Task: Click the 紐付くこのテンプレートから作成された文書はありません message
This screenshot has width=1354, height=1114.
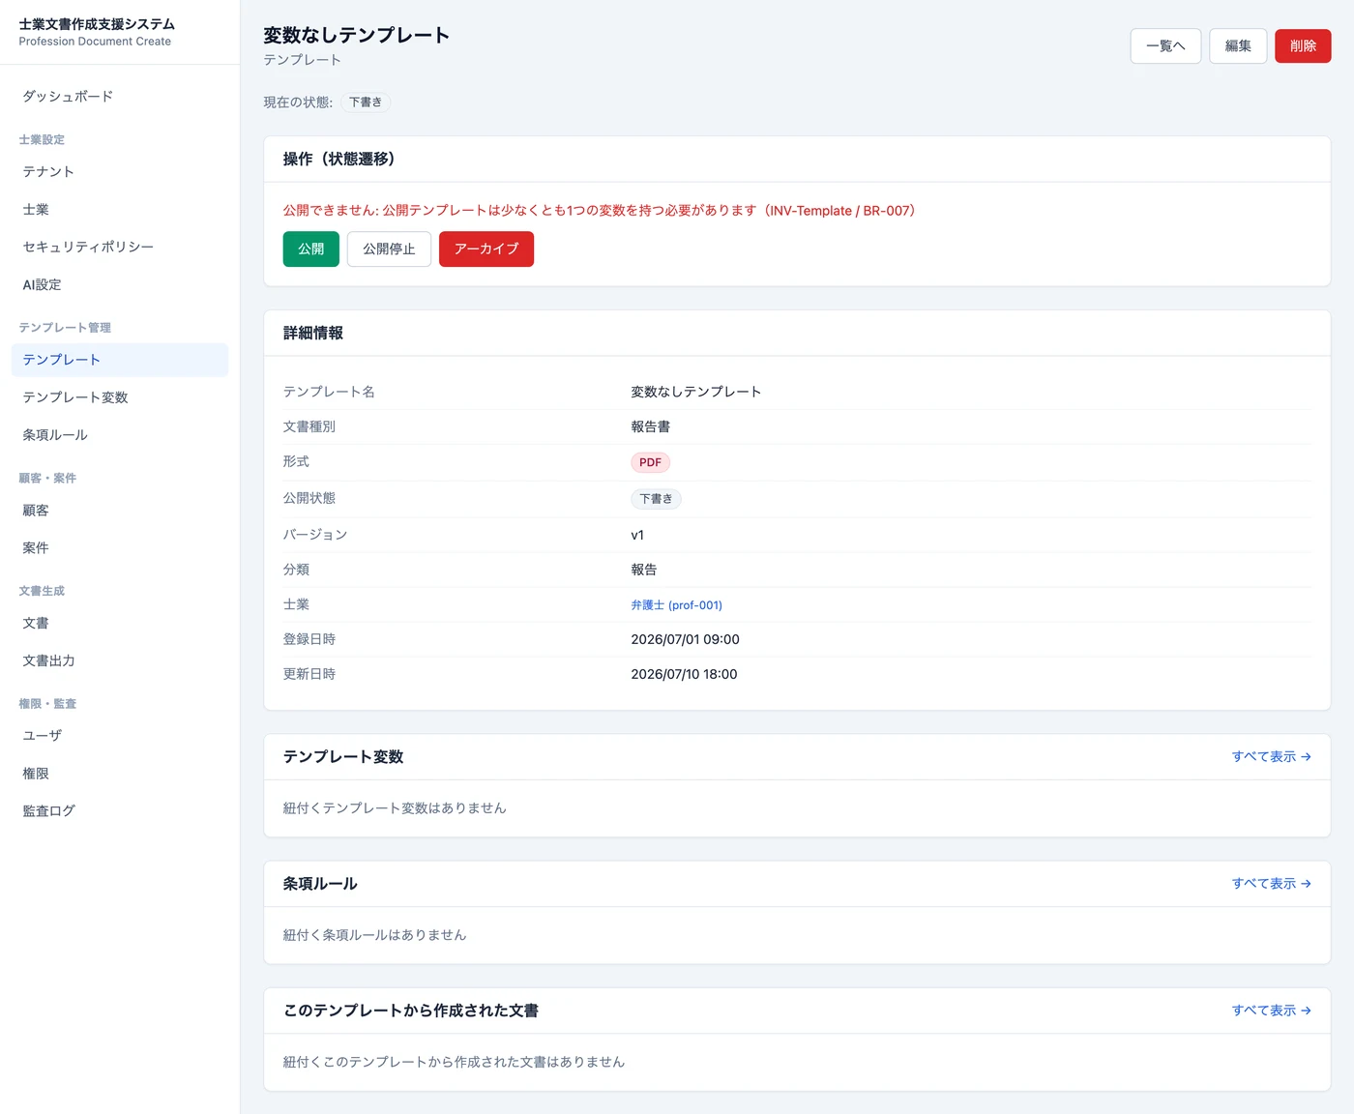Action: [455, 1062]
